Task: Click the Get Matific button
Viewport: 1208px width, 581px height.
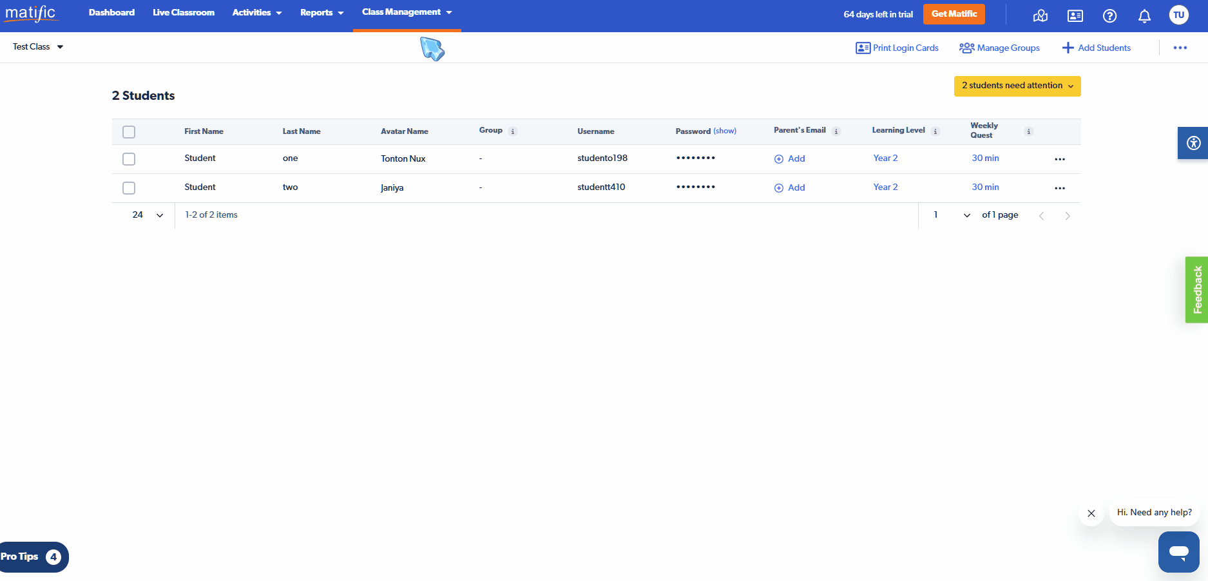Action: coord(954,14)
